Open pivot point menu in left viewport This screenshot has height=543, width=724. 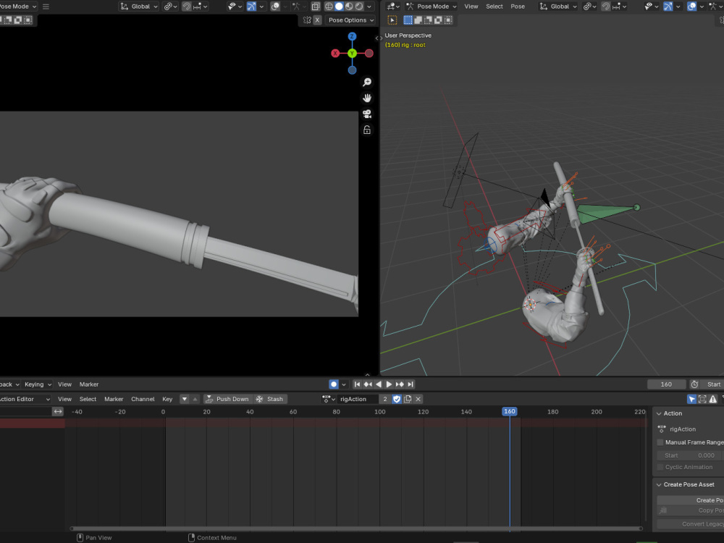[170, 7]
